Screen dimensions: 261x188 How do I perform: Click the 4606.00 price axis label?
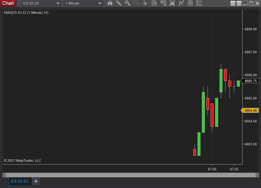tap(251, 75)
